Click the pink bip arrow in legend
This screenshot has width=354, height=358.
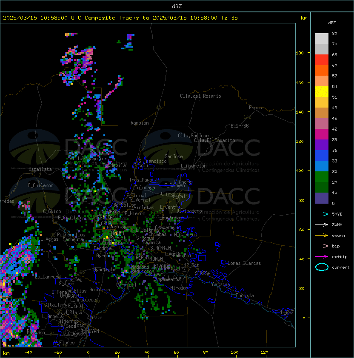(x=322, y=246)
